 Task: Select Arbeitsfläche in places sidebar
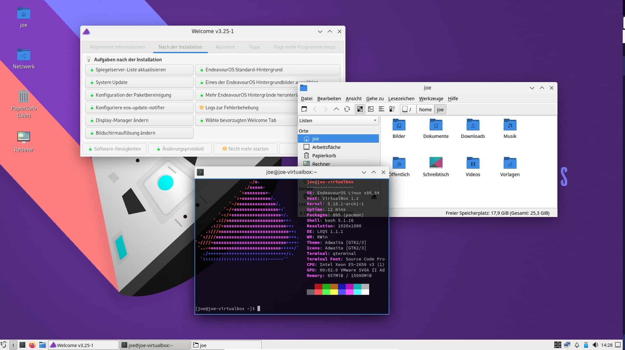(x=338, y=147)
